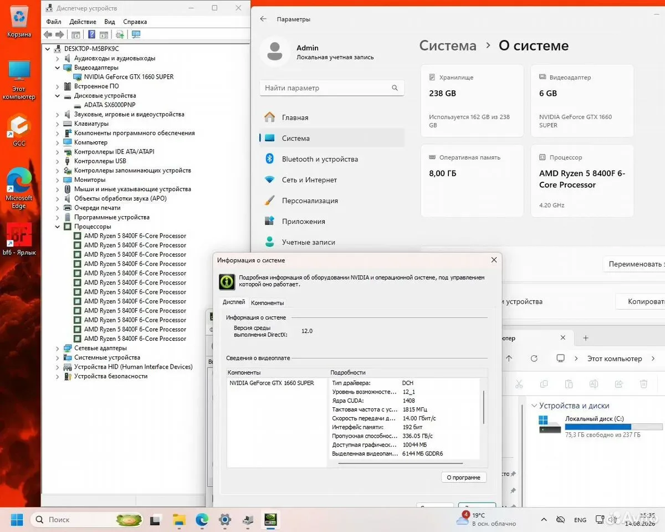
Task: Click the details list vertical scrollbar in NVIDIA dialog
Action: coord(484,407)
